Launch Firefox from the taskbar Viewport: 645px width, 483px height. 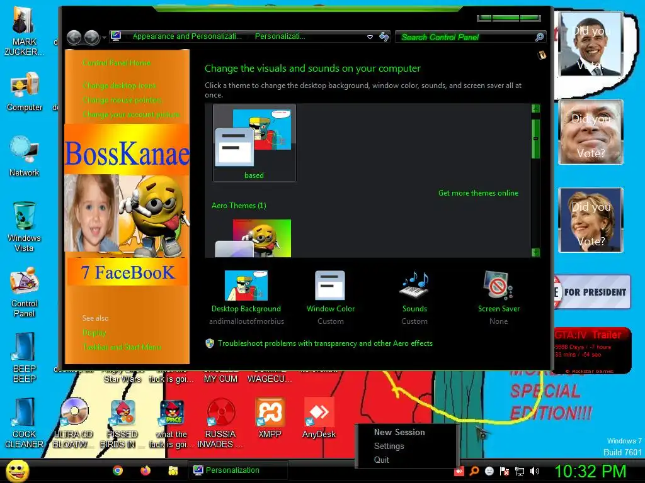point(146,470)
